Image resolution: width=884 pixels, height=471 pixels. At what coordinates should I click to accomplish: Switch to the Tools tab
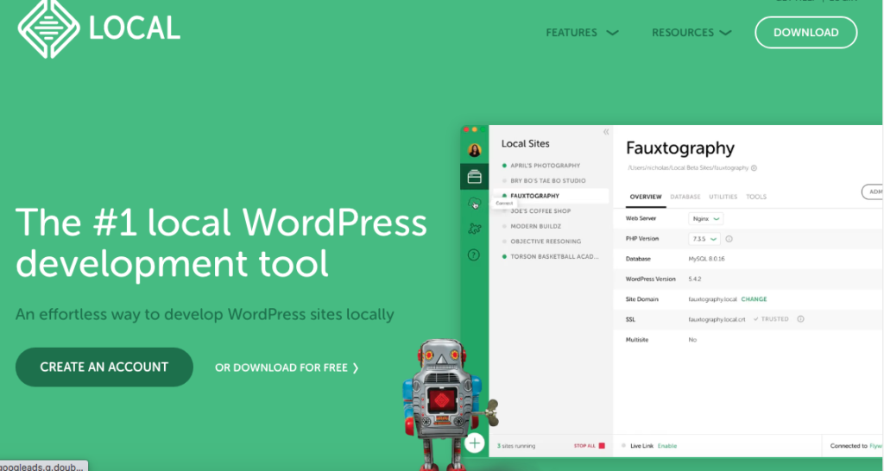[756, 197]
